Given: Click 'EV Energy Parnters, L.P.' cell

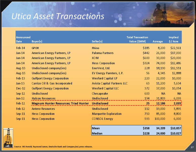Looking at the screenshot, I should (108, 73).
